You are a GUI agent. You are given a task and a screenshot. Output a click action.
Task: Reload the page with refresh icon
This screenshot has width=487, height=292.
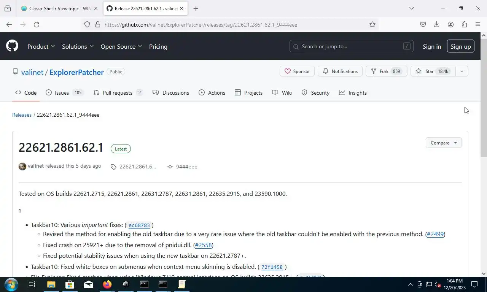click(37, 24)
